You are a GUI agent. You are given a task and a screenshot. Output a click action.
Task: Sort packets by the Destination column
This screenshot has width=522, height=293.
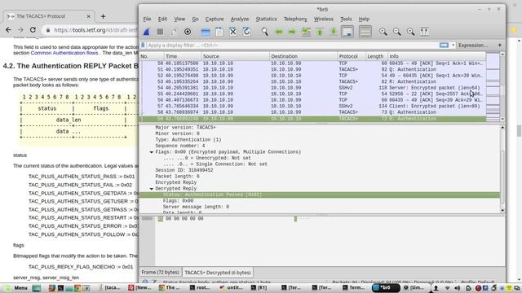click(x=303, y=56)
